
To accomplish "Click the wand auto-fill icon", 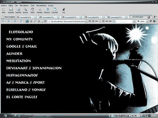I will 35,22.
